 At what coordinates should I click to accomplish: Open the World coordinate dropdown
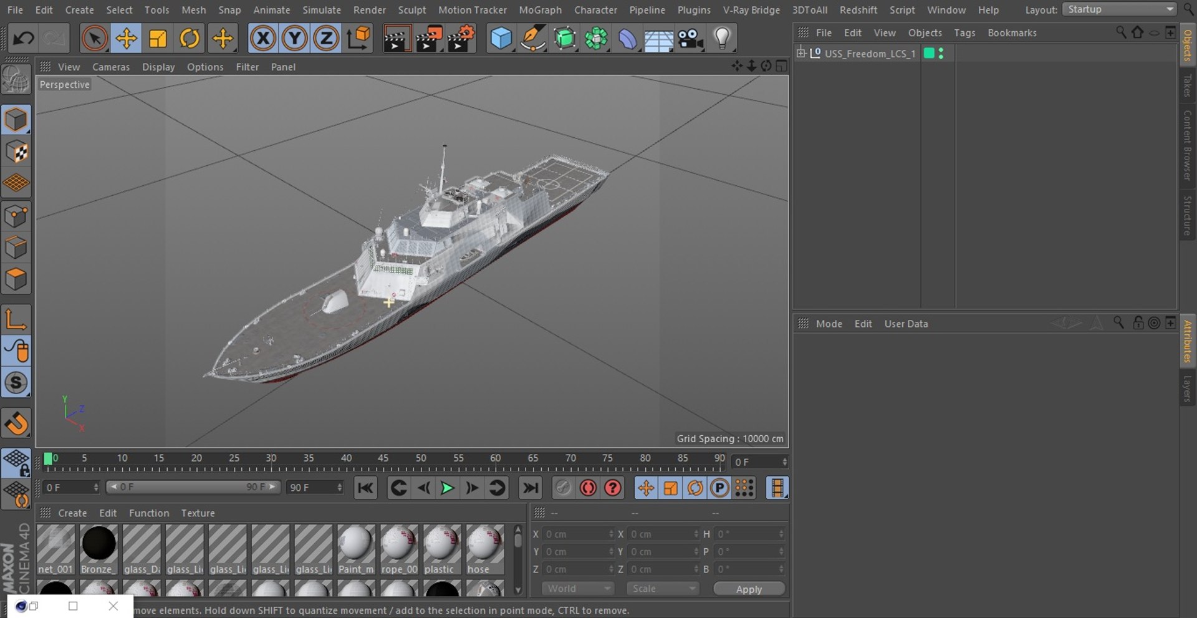(x=577, y=589)
